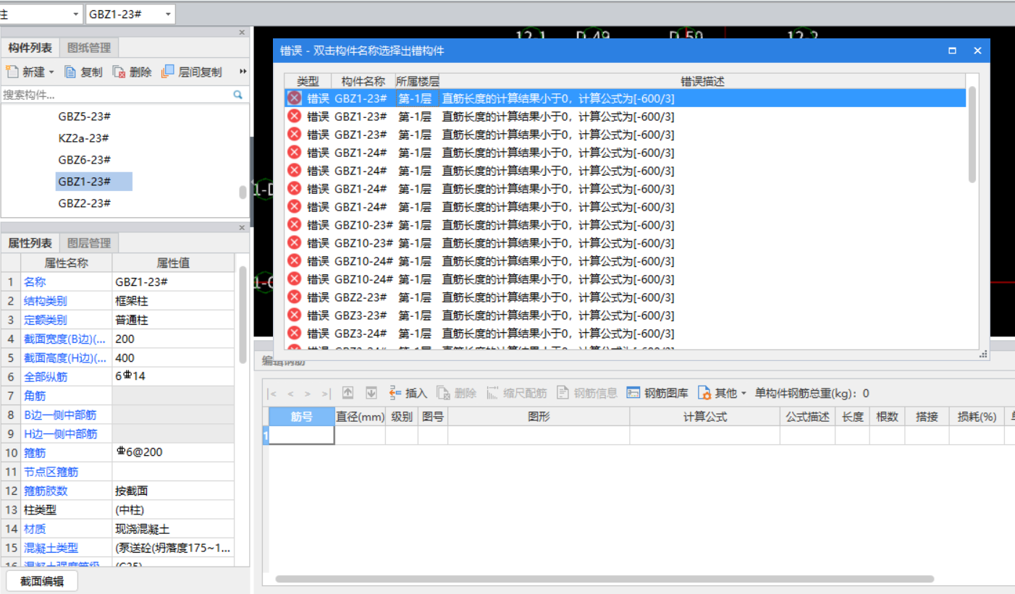The width and height of the screenshot is (1015, 594).
Task: Click the 错误描述 column header
Action: tap(702, 82)
